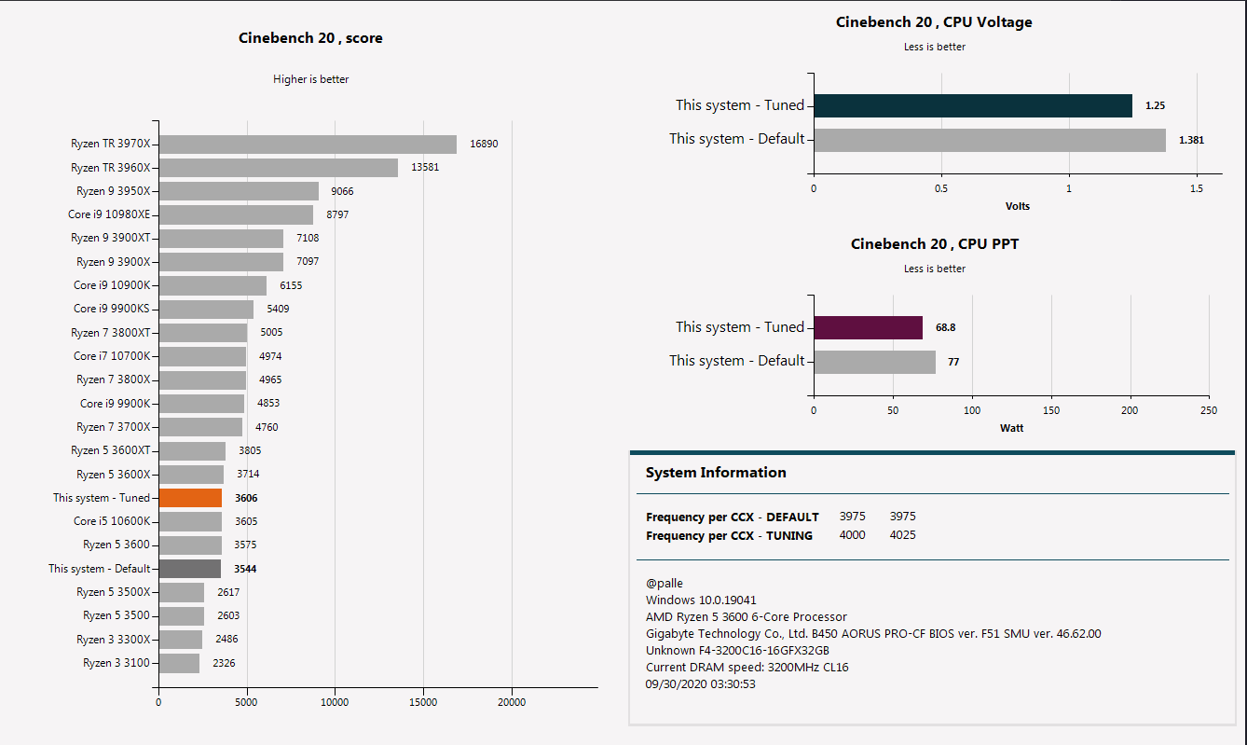Click the score value 2326
Image resolution: width=1247 pixels, height=745 pixels.
tap(224, 663)
